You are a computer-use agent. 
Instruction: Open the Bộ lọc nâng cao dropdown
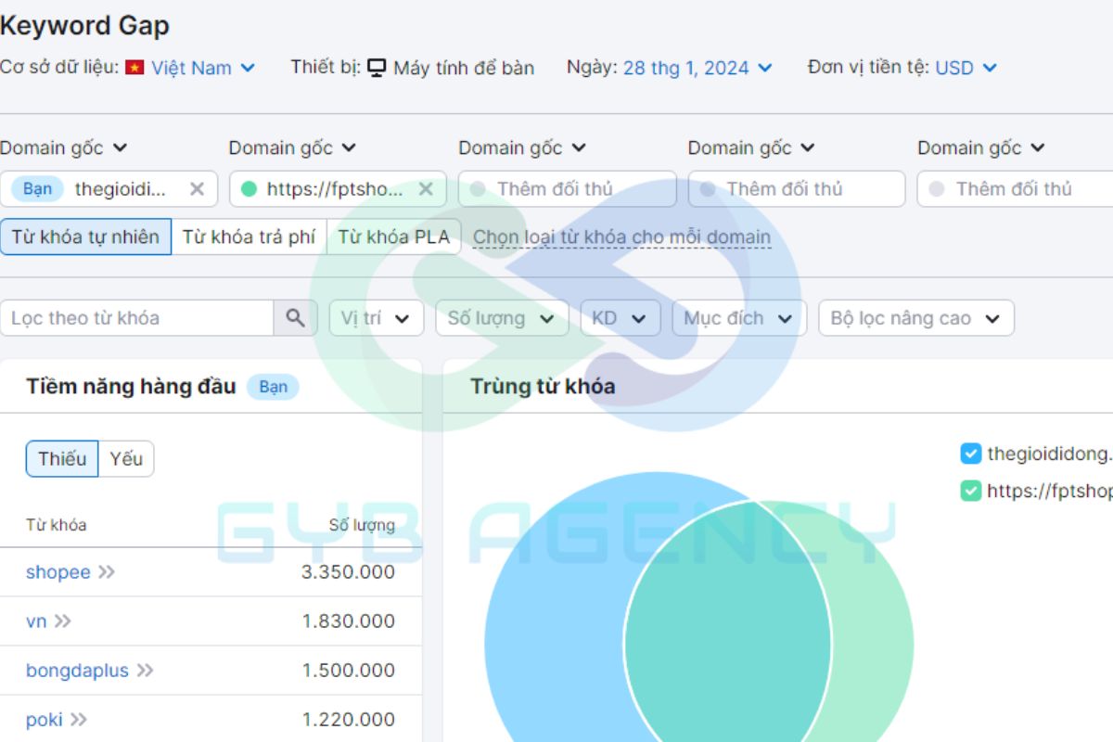pos(916,318)
